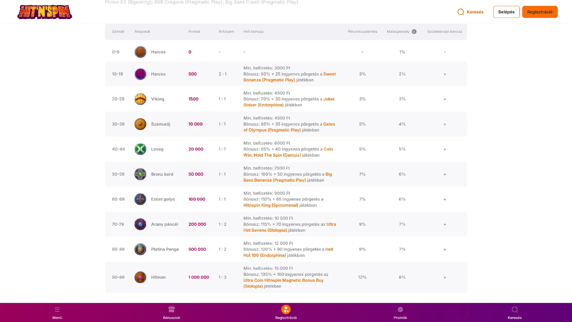Click the Bronz kard badge icon
The width and height of the screenshot is (572, 322).
[140, 174]
